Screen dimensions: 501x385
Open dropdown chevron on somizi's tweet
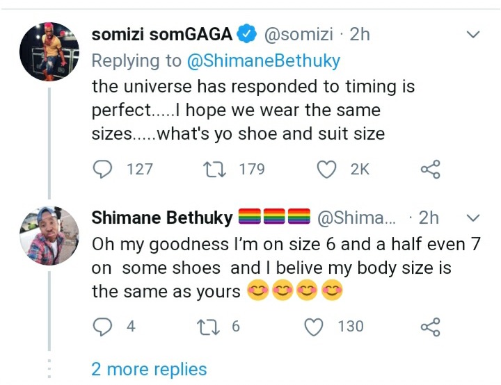point(473,34)
